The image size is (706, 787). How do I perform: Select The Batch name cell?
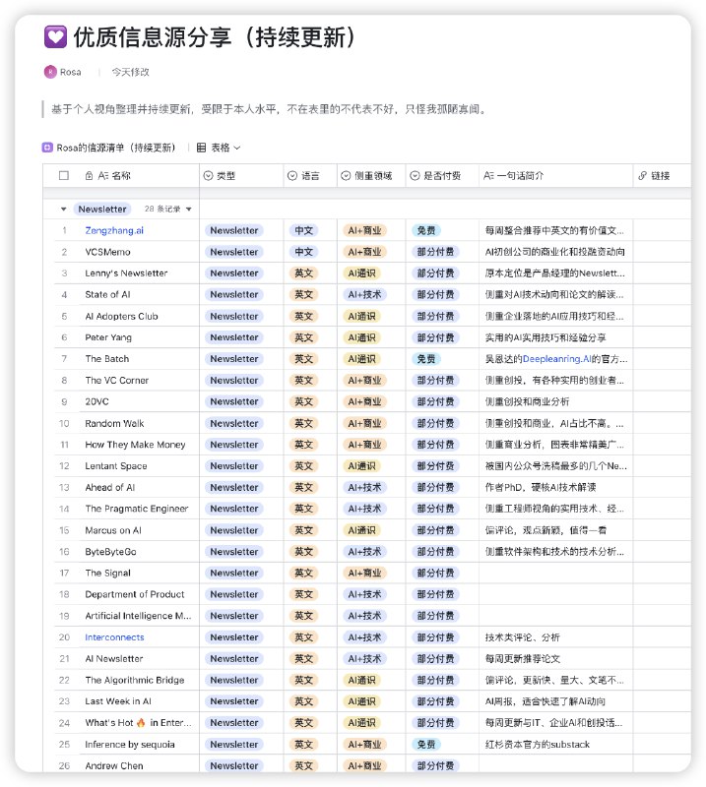(139, 359)
